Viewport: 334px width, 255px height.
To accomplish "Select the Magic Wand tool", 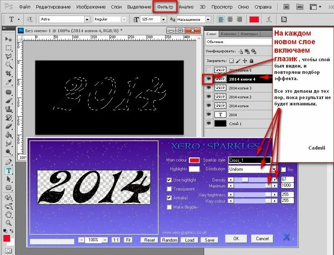I will click(x=9, y=65).
